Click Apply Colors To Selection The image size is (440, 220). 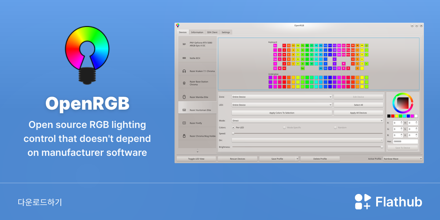click(282, 113)
